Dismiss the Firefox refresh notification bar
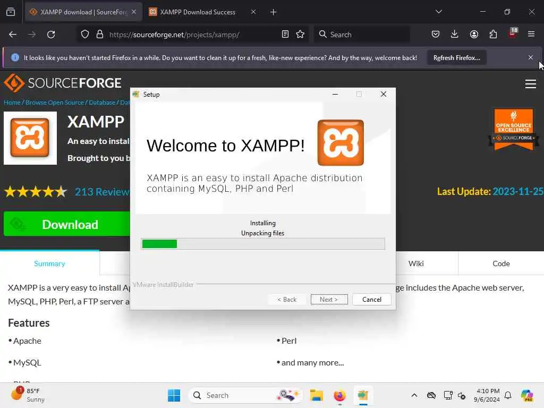The width and height of the screenshot is (544, 408). (531, 57)
